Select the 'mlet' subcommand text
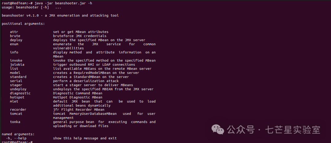Screen dimensions: 331x143 [14, 101]
